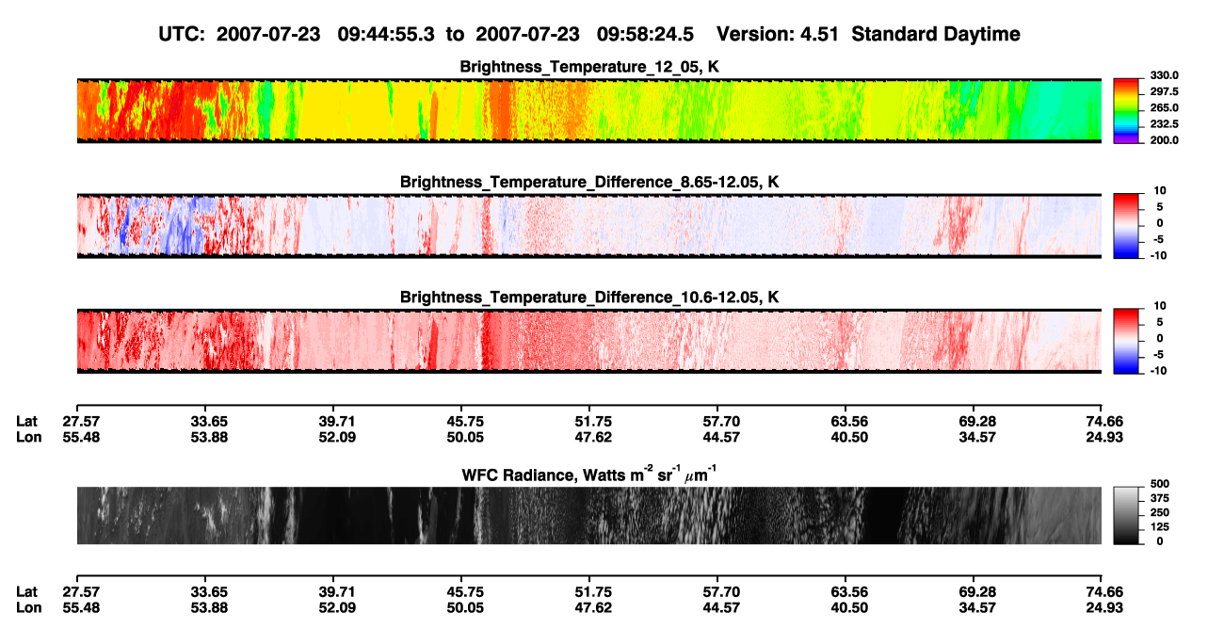The image size is (1224, 628).
Task: Click the 297.5 color bar label
Action: click(x=1165, y=92)
